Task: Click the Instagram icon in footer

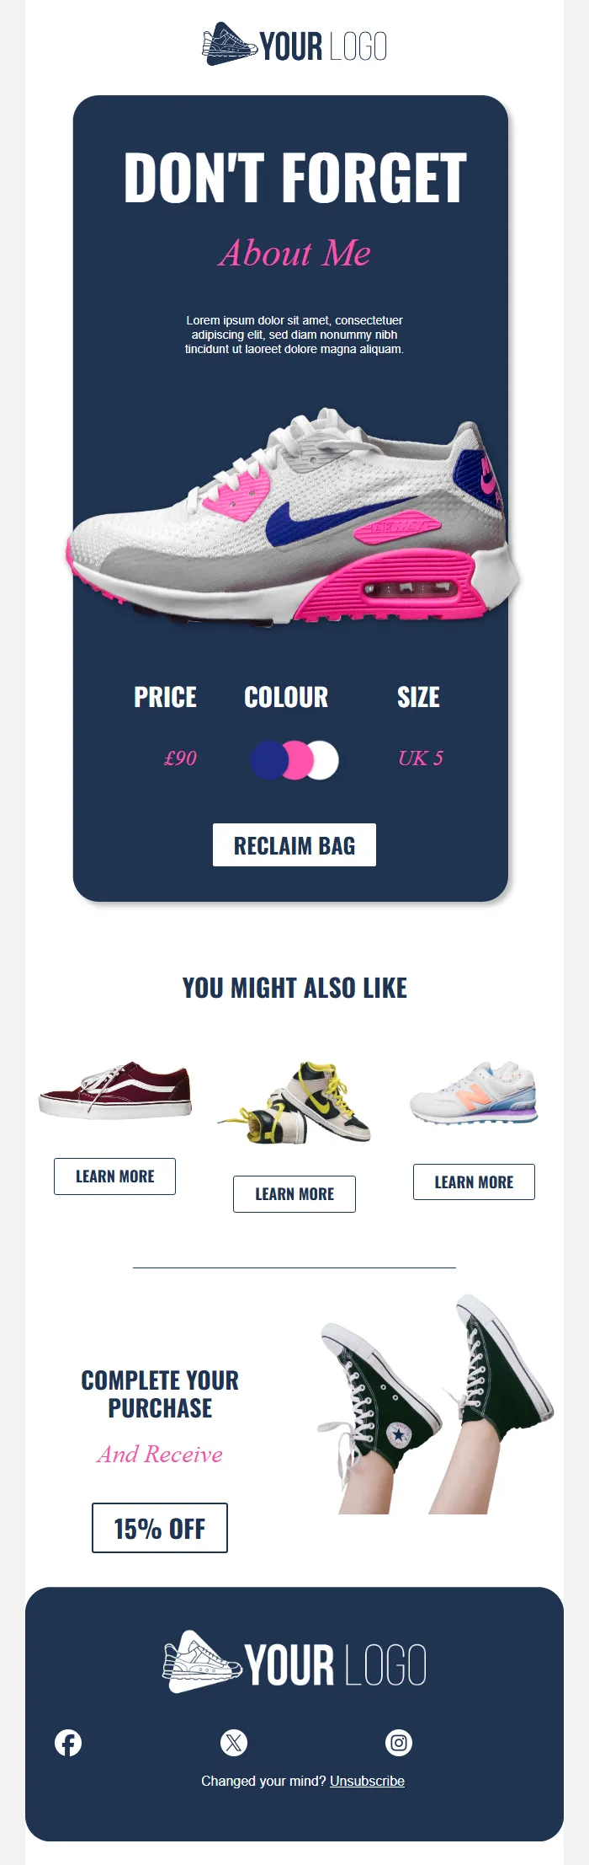Action: pyautogui.click(x=399, y=1742)
